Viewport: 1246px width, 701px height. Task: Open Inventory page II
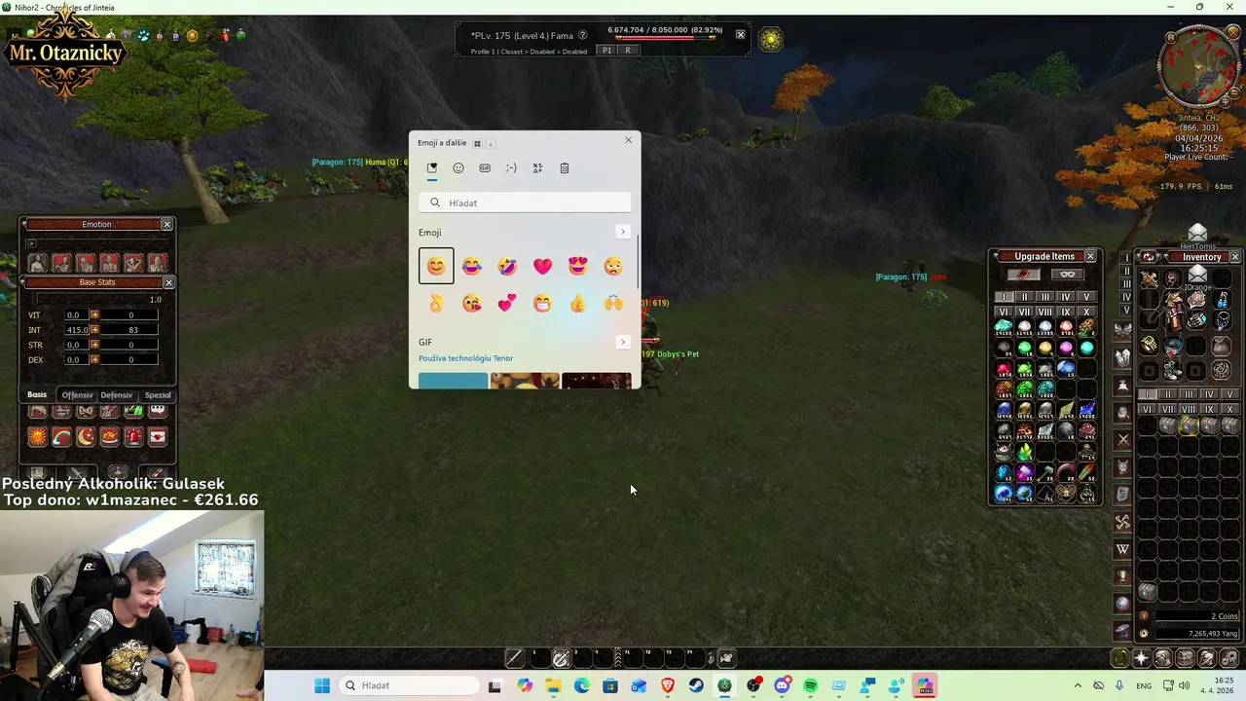point(1168,394)
